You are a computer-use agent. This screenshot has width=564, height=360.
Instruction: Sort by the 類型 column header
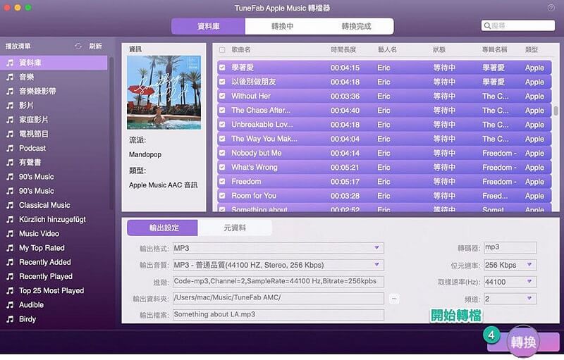tap(532, 49)
